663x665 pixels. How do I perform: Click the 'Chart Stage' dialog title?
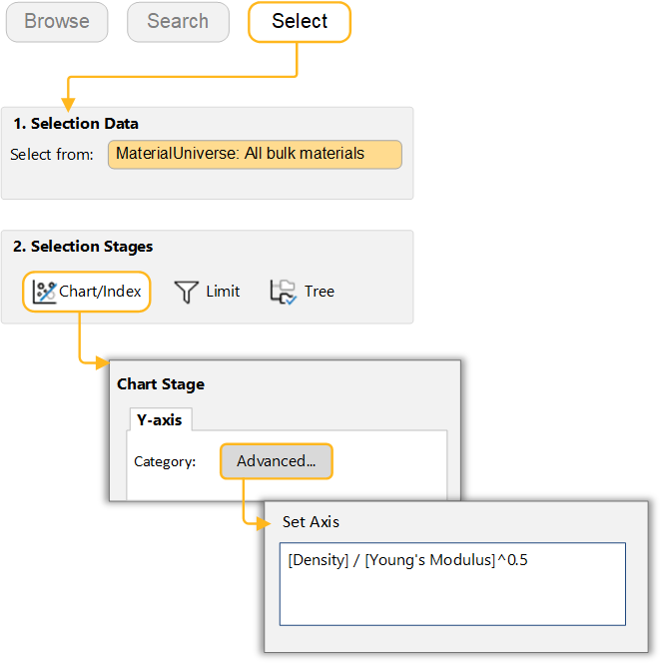[x=161, y=383]
